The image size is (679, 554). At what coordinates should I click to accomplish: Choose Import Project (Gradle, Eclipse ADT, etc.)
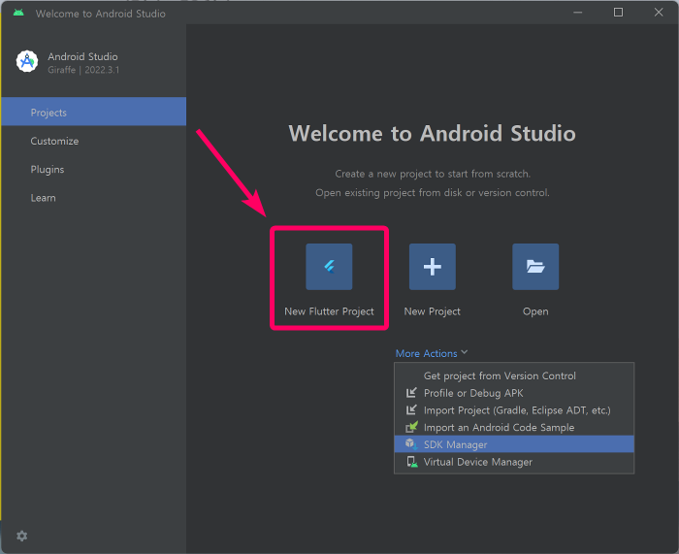[x=514, y=410]
